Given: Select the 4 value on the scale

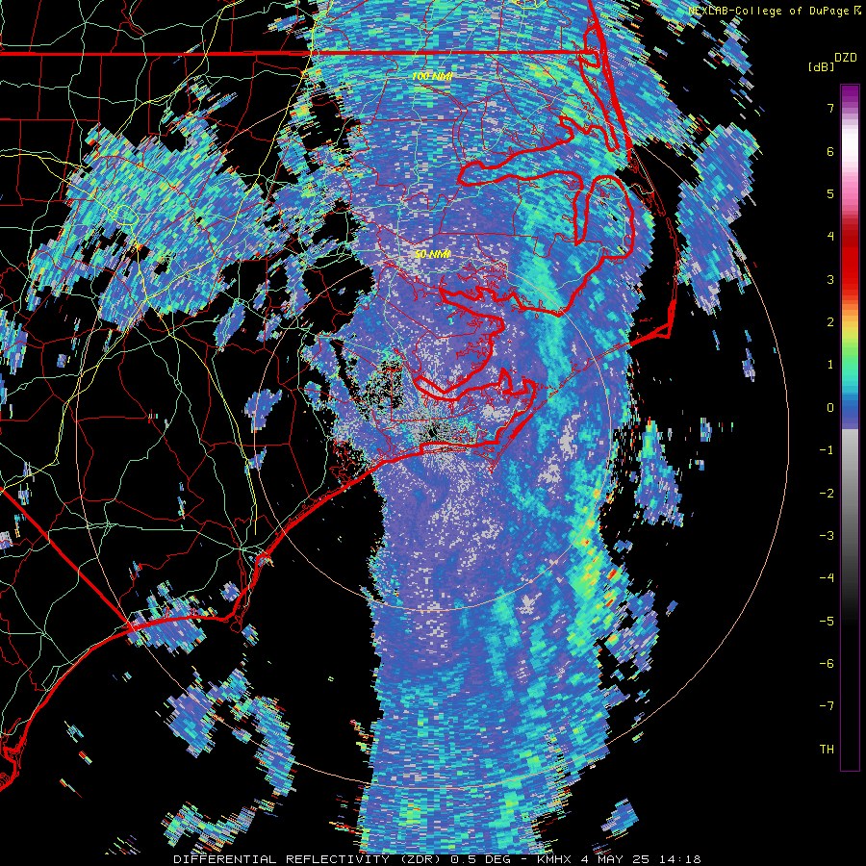Looking at the screenshot, I should [830, 237].
